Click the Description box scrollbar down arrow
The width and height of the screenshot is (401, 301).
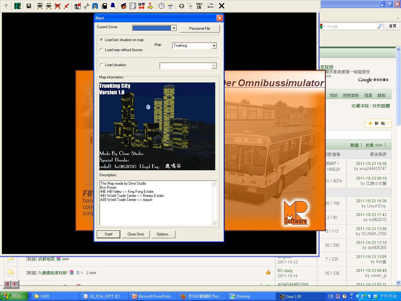[214, 223]
